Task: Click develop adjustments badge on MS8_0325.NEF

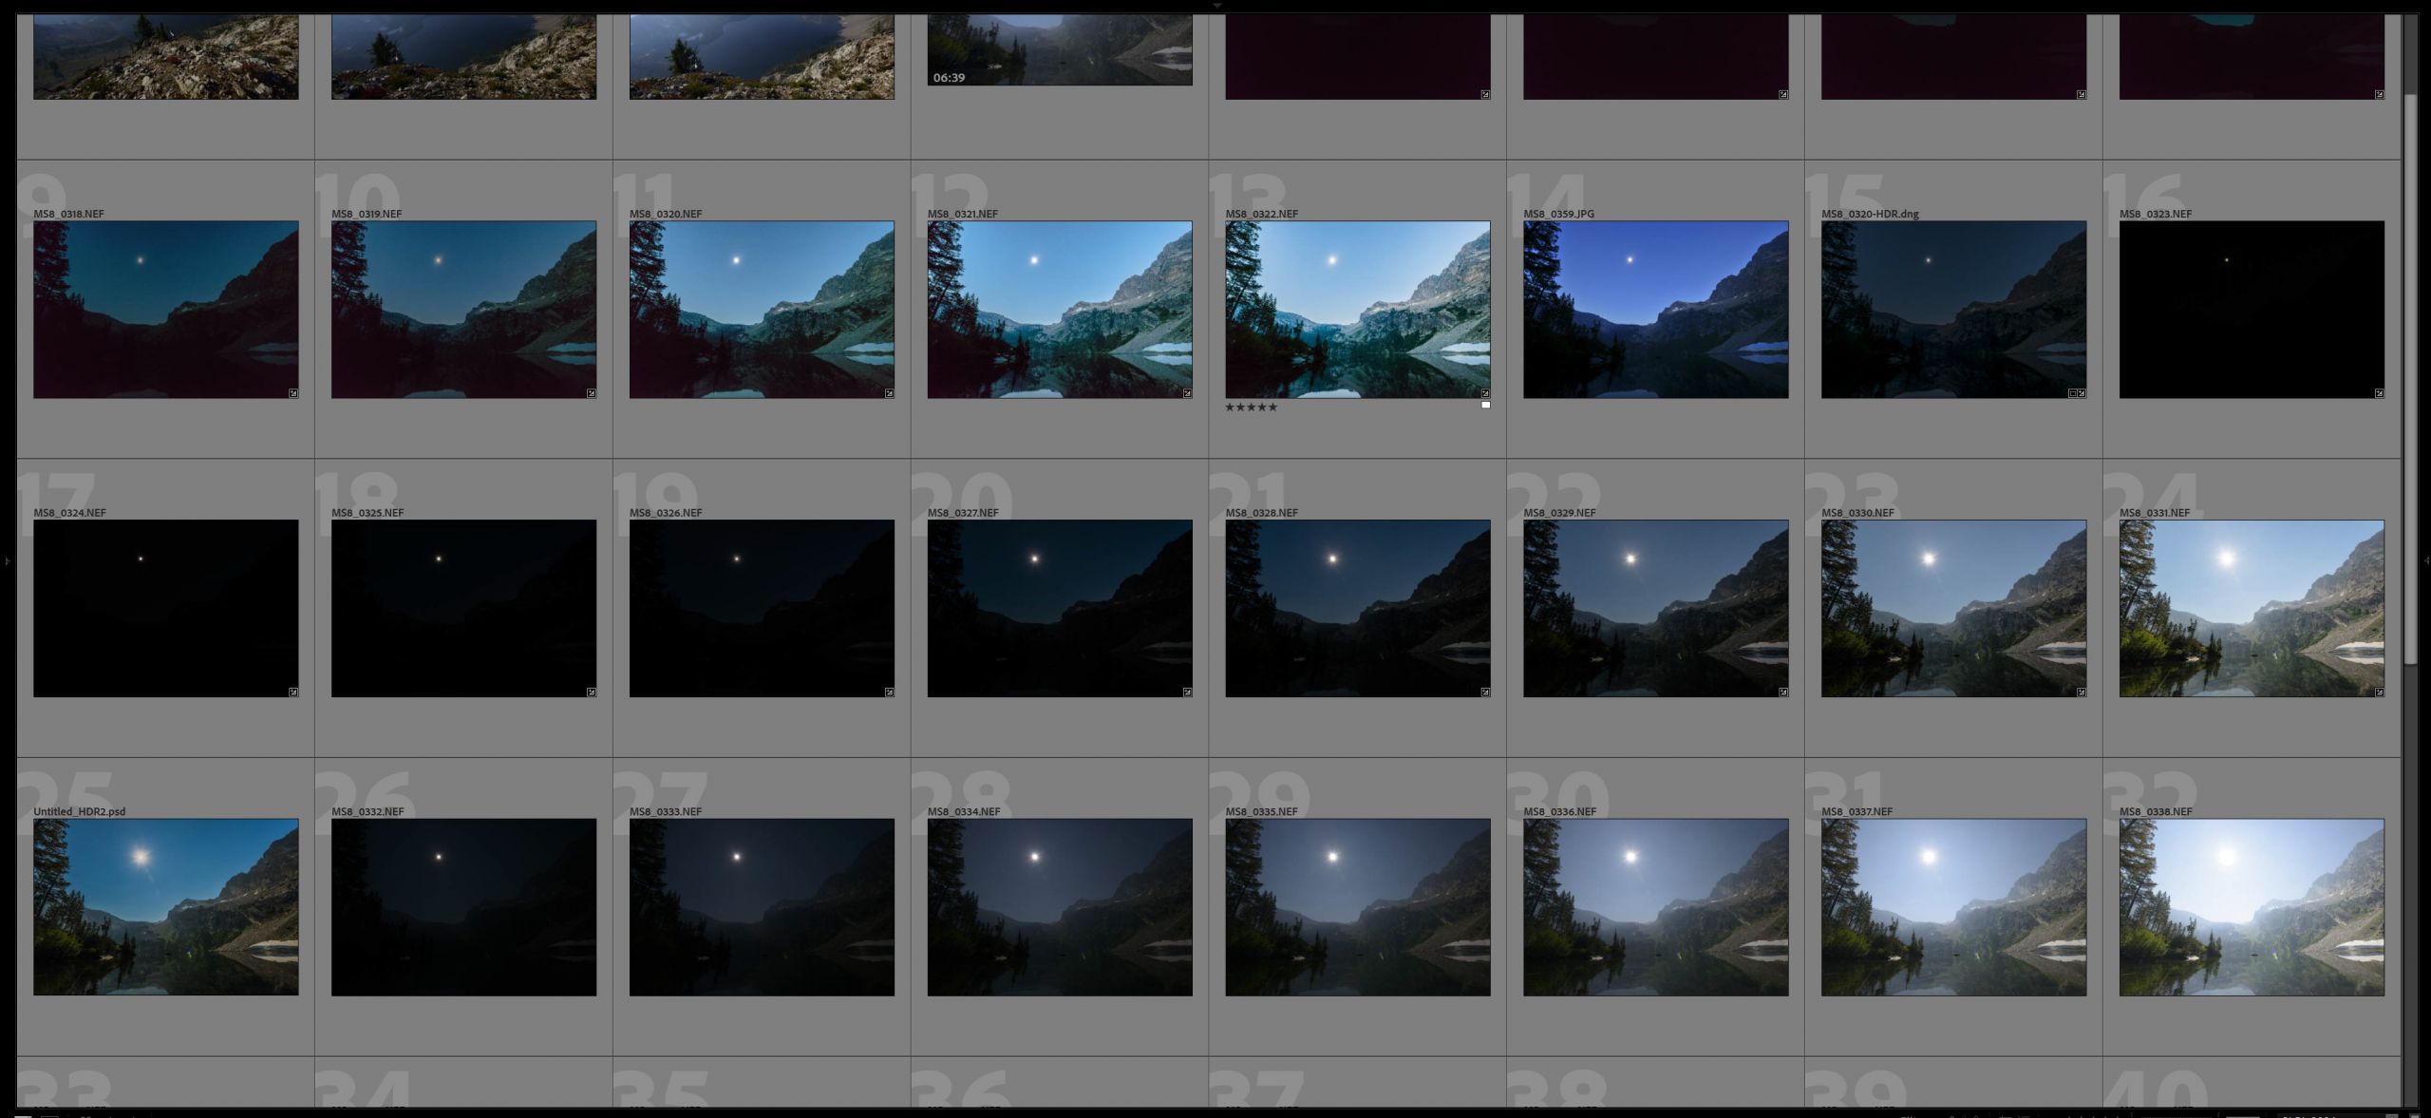Action: click(x=592, y=692)
